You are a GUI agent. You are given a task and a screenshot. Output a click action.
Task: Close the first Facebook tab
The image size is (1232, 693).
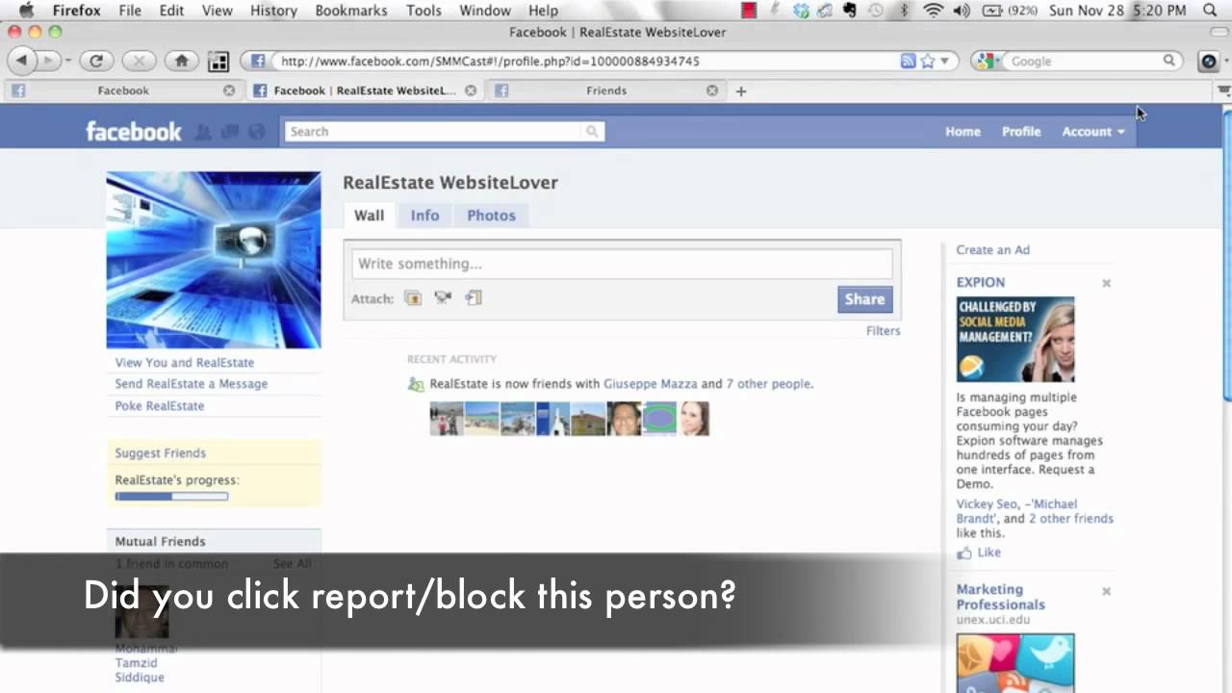click(229, 90)
